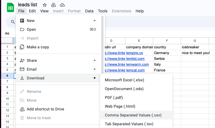Select column F header
The image size is (215, 128).
point(167,41)
